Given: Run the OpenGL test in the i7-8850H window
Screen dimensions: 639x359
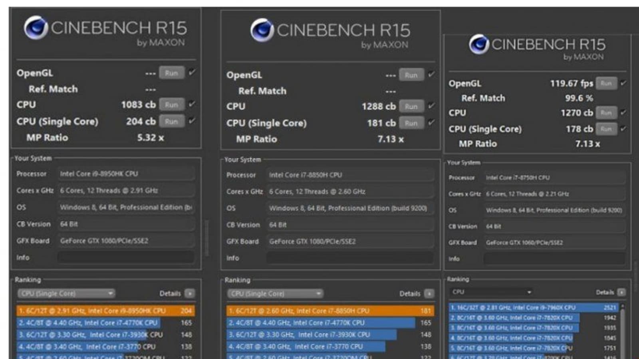Looking at the screenshot, I should pos(411,75).
